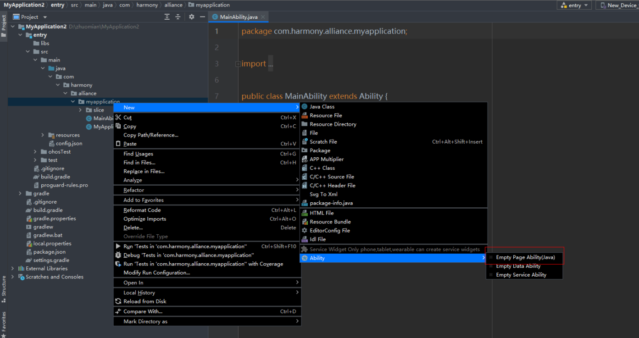Open the Structure tool window tab
Screen dimensions: 639x338
tap(4, 289)
